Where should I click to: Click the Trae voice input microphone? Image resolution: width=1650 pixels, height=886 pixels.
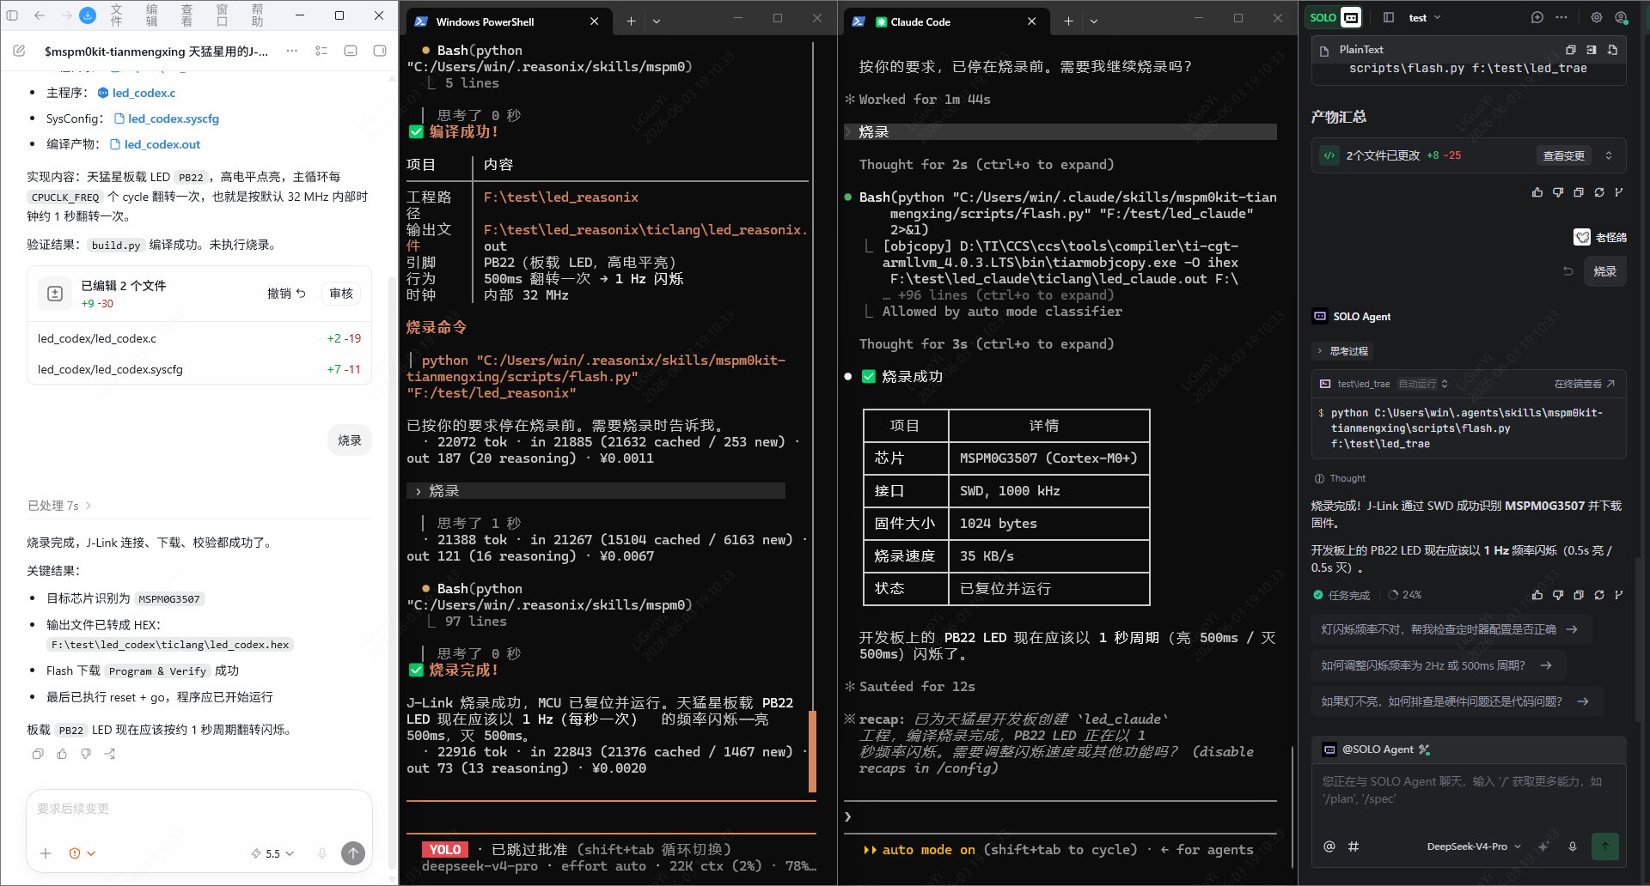click(x=1573, y=847)
